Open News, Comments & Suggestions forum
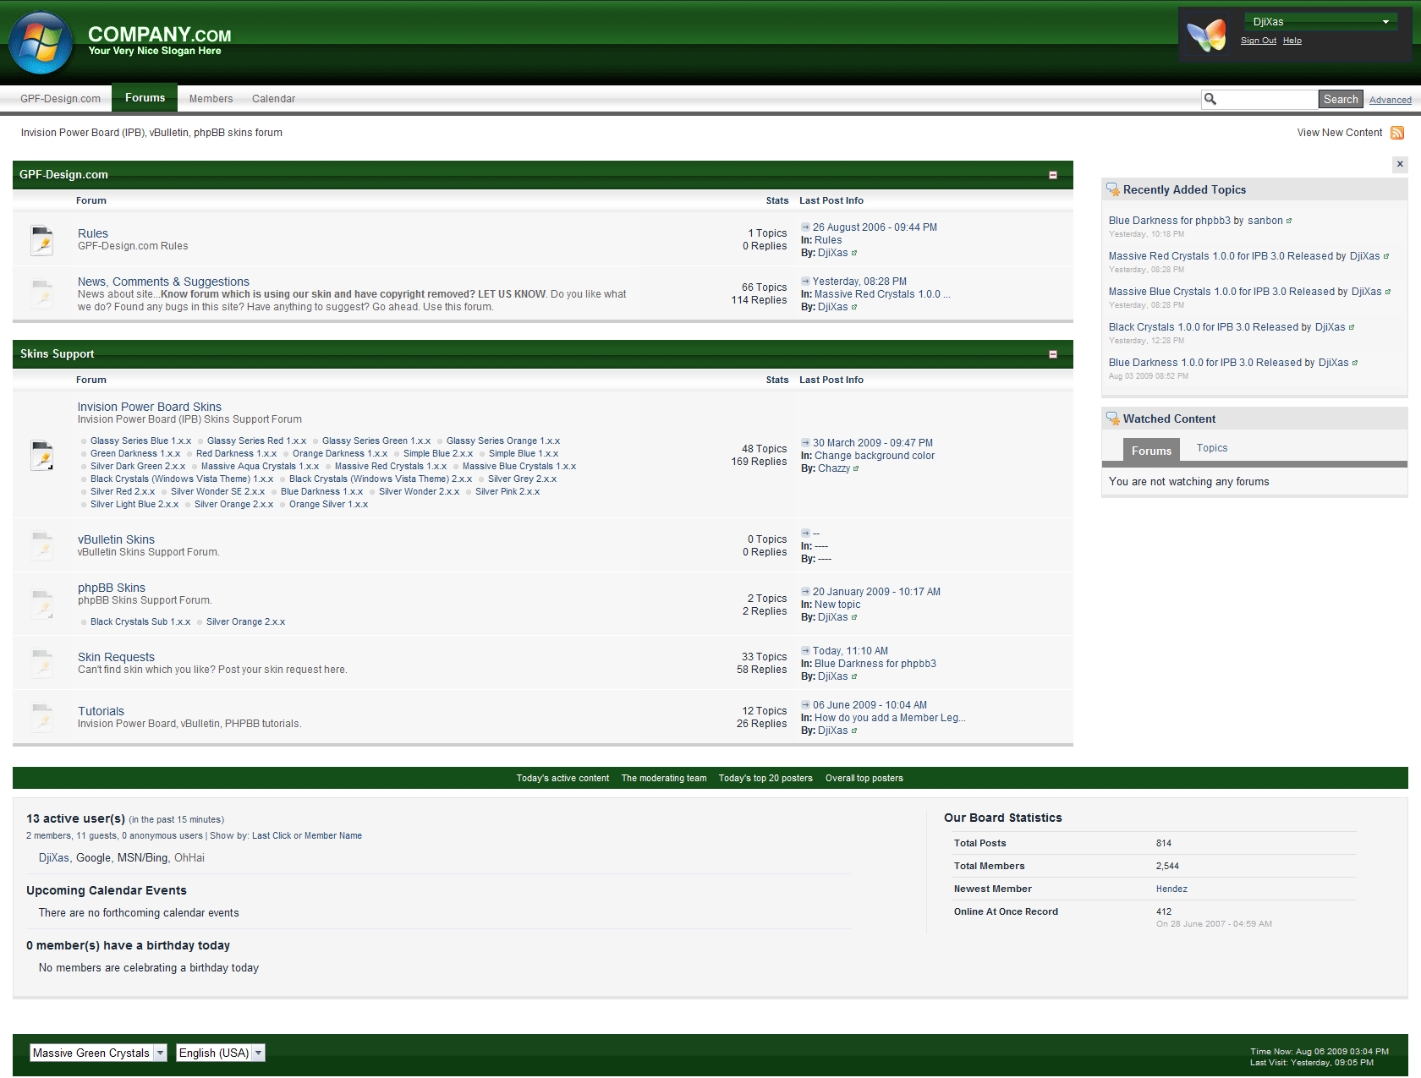 click(163, 282)
